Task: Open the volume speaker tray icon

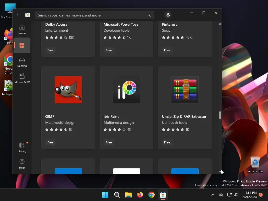Action: click(236, 195)
